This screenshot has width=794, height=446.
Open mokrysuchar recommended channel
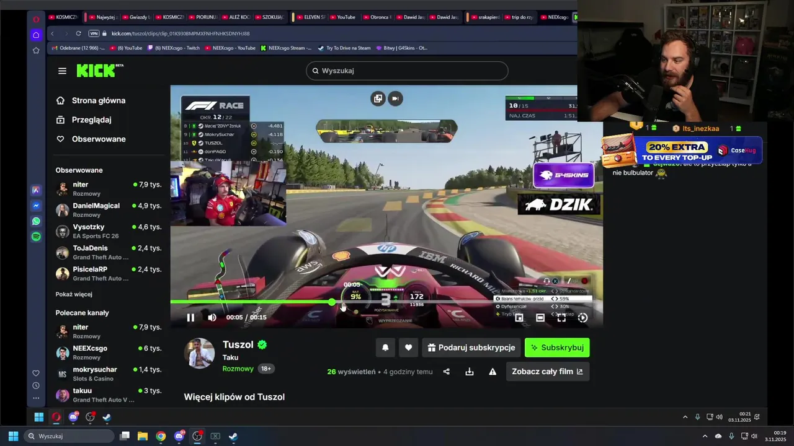(109, 374)
